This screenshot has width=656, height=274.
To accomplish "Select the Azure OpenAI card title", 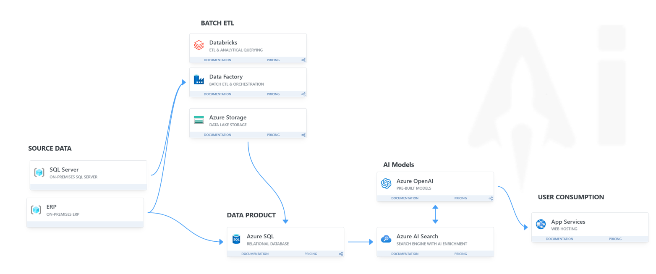I will pyautogui.click(x=415, y=181).
